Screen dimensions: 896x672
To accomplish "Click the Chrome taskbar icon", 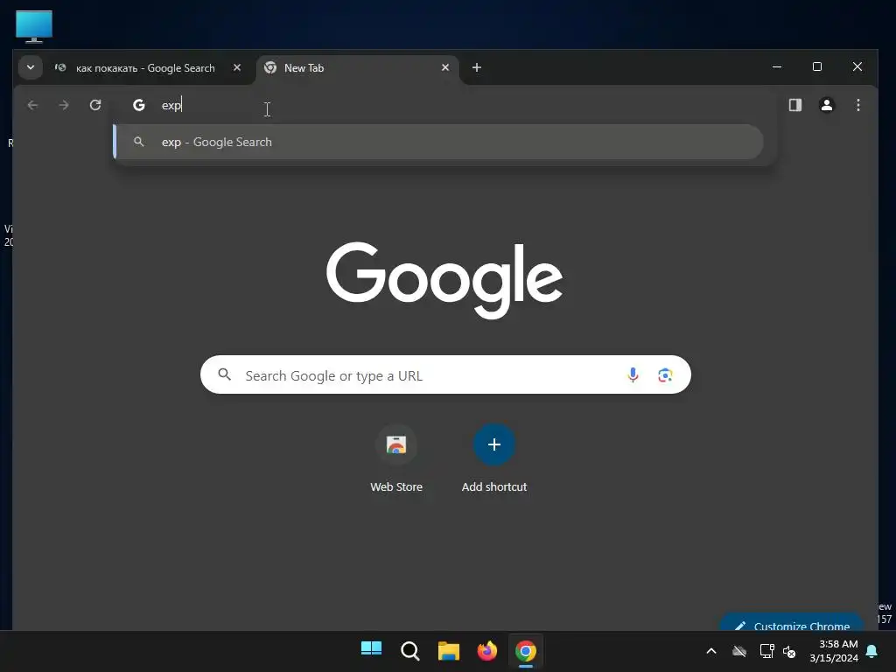I will [x=526, y=651].
